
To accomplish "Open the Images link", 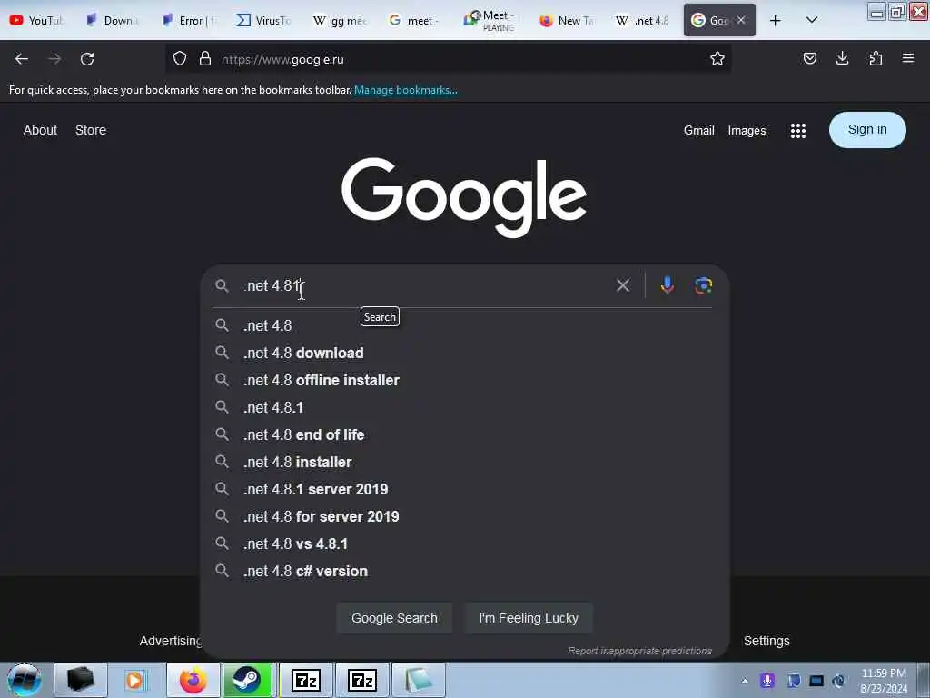I will point(747,131).
